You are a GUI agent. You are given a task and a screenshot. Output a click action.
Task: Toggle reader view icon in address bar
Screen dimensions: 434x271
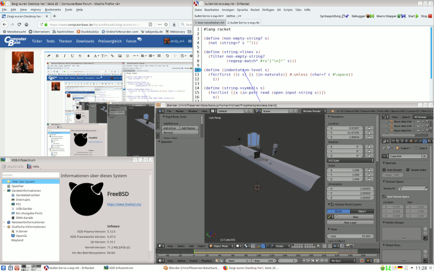tap(150, 25)
